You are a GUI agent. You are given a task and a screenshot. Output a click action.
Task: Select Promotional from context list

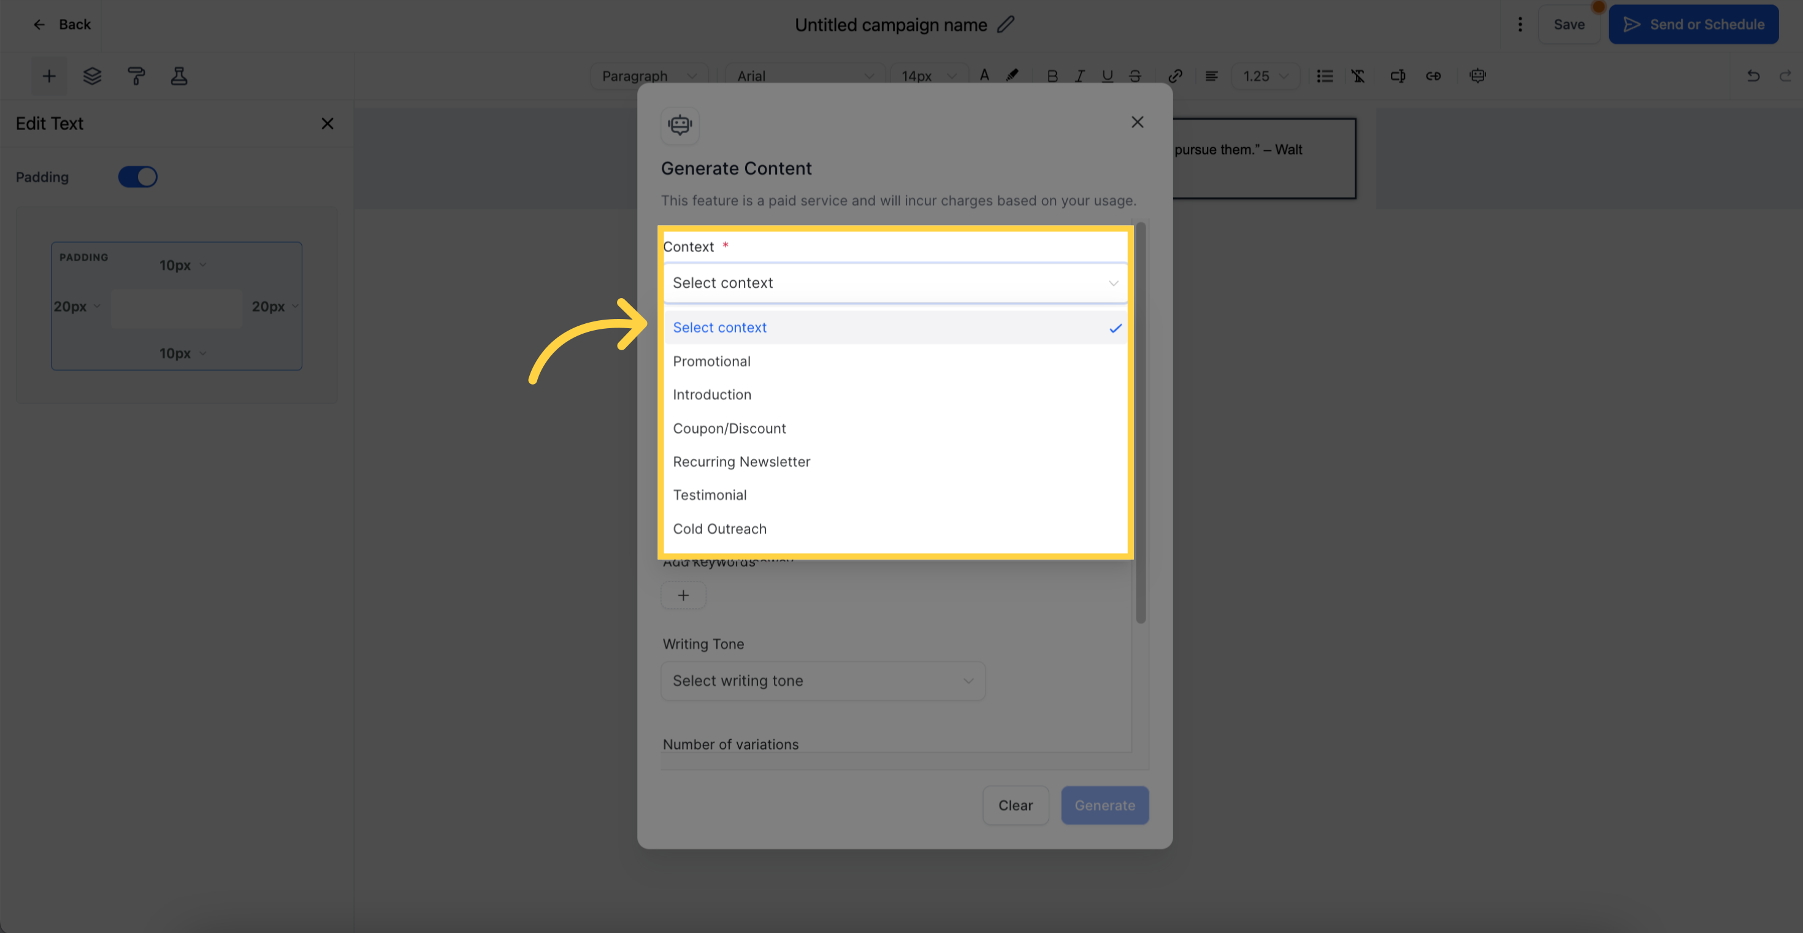coord(711,361)
